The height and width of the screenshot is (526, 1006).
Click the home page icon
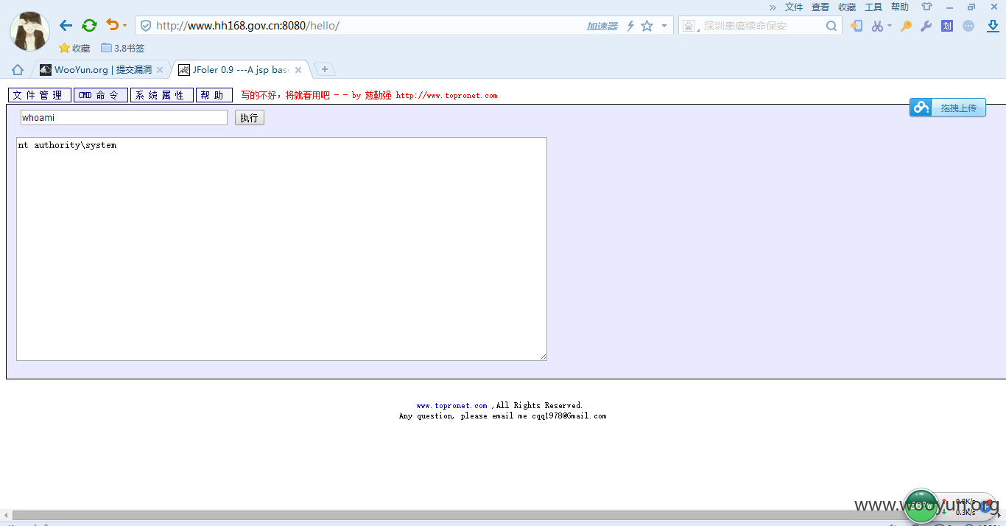pyautogui.click(x=18, y=70)
